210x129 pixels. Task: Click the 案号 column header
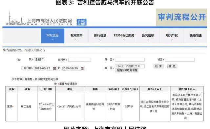click(70, 89)
